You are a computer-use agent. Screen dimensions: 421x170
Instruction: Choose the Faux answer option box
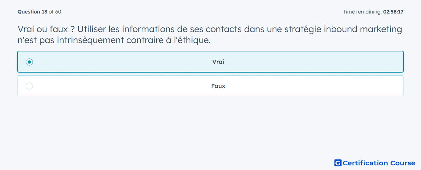[x=210, y=86]
